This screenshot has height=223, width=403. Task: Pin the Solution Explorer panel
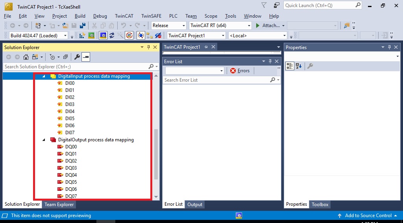pos(148,47)
